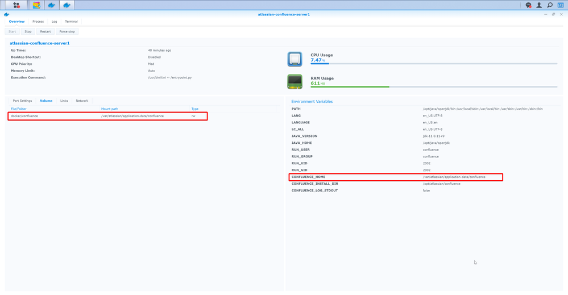Click the /var/atlassian/application-data/confluence mount path cell
568x295 pixels.
pos(132,116)
